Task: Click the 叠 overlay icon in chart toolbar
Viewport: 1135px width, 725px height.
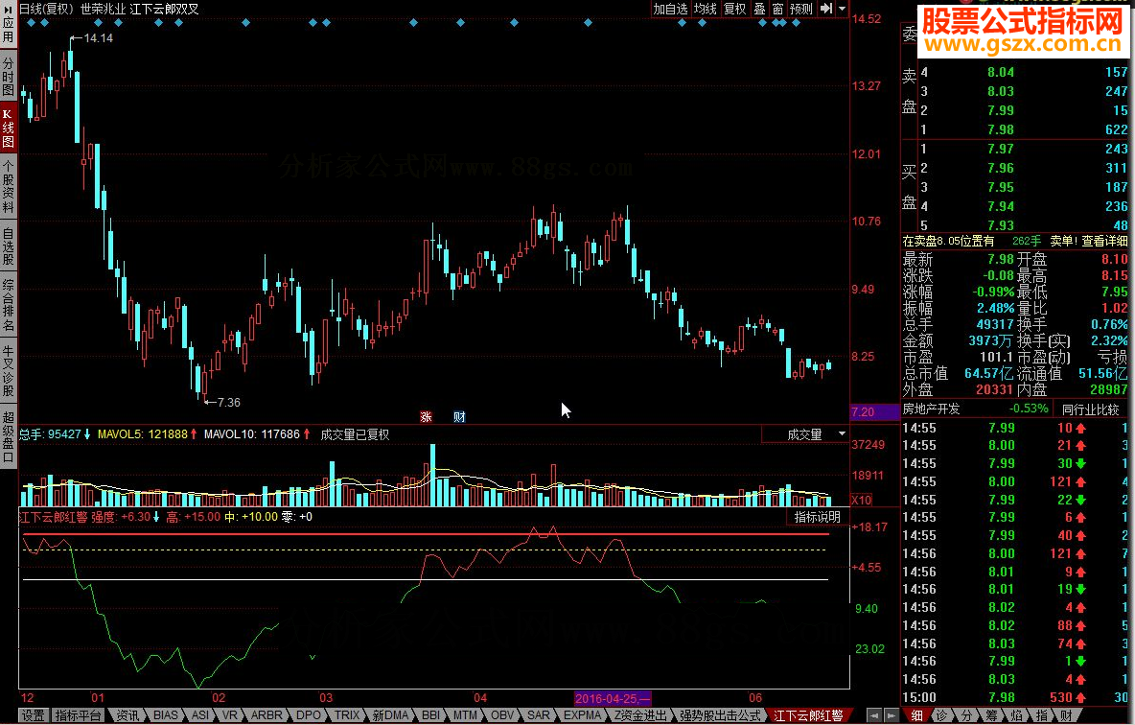Action: pos(759,9)
